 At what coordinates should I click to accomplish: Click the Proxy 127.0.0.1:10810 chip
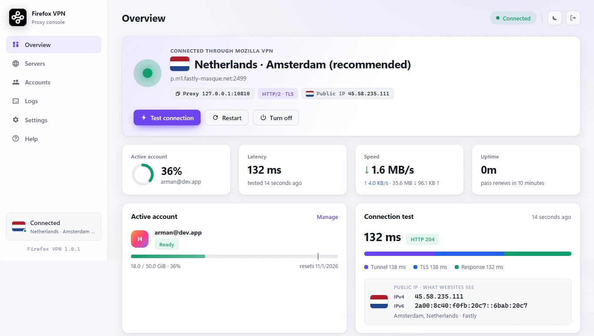click(x=212, y=94)
